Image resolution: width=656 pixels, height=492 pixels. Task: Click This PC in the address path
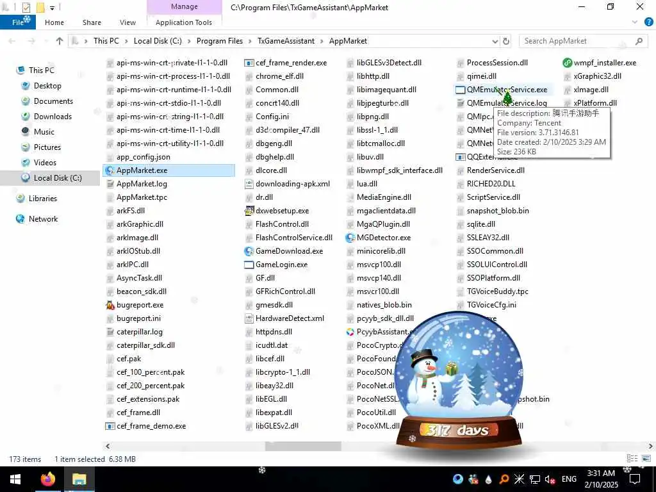coord(106,41)
